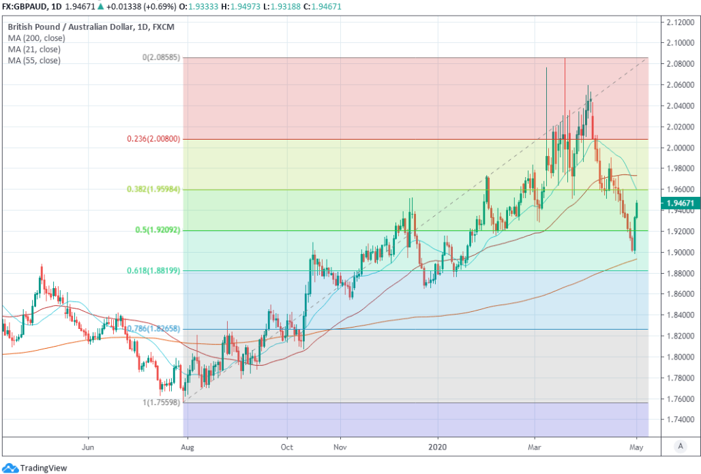Select the MA (55, close) indicator legend
The height and width of the screenshot is (474, 701).
click(x=34, y=60)
